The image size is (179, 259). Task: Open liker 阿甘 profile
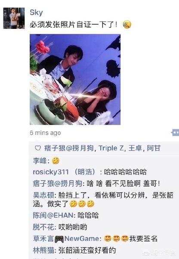click(x=154, y=148)
